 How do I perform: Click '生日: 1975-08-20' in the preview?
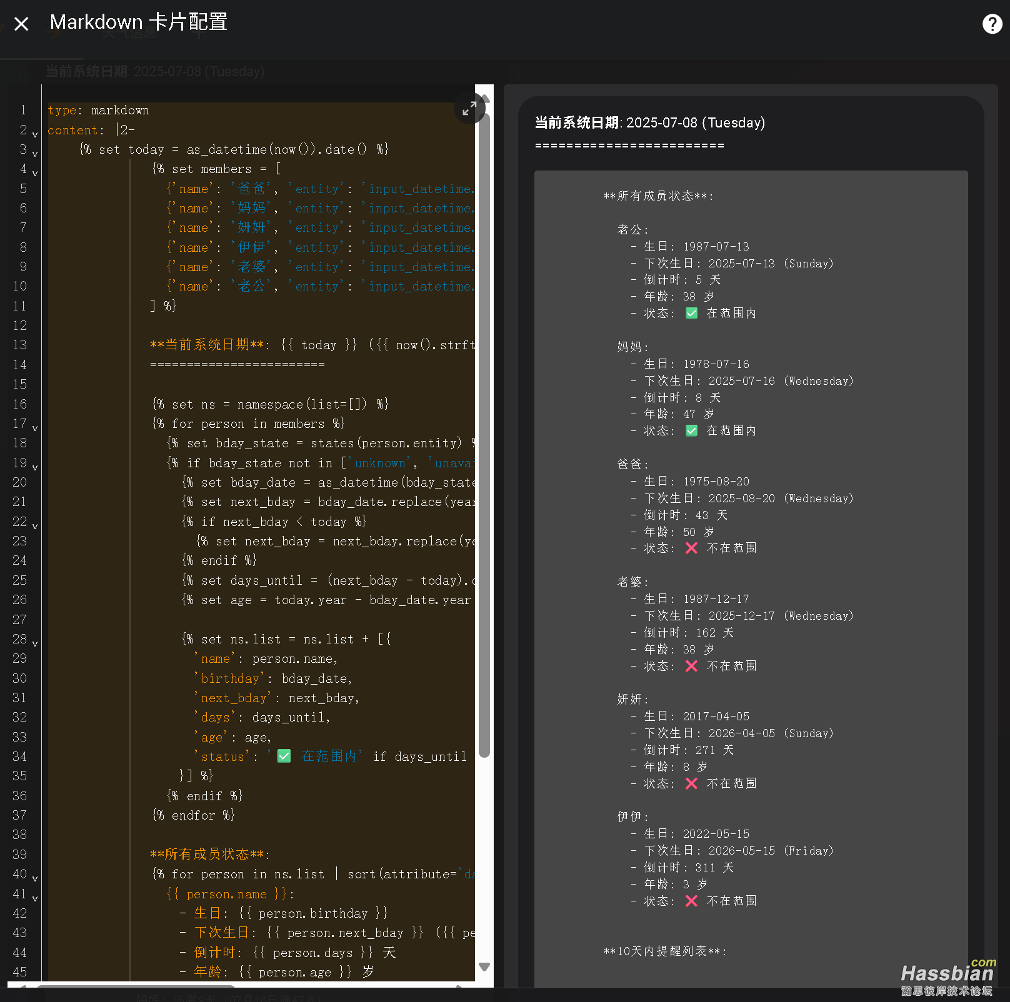(x=696, y=482)
